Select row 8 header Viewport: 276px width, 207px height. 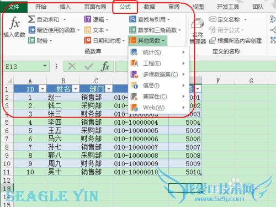7,147
